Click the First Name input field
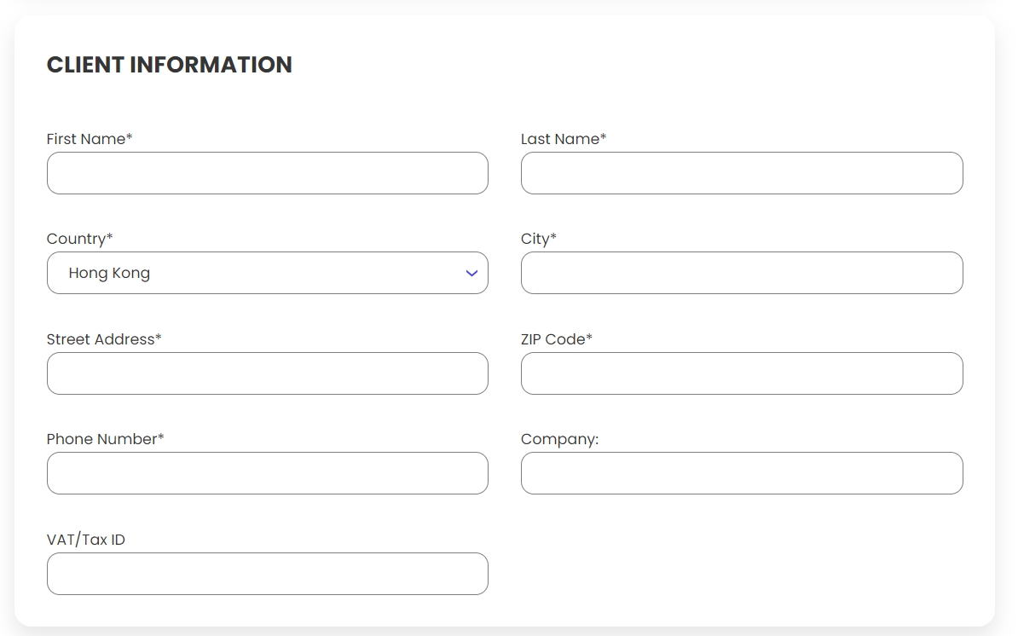1018x636 pixels. (267, 173)
